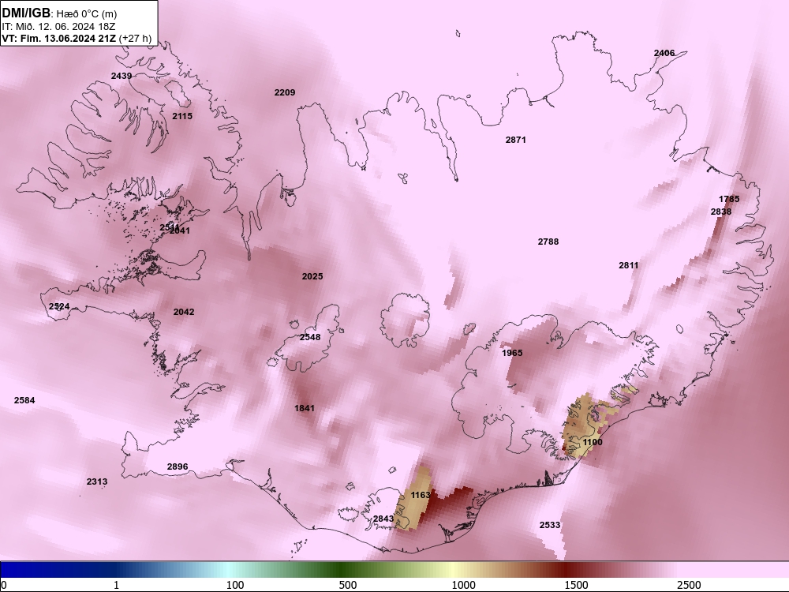Image resolution: width=789 pixels, height=592 pixels.
Task: Click the 2115 map value
Action: click(x=182, y=116)
